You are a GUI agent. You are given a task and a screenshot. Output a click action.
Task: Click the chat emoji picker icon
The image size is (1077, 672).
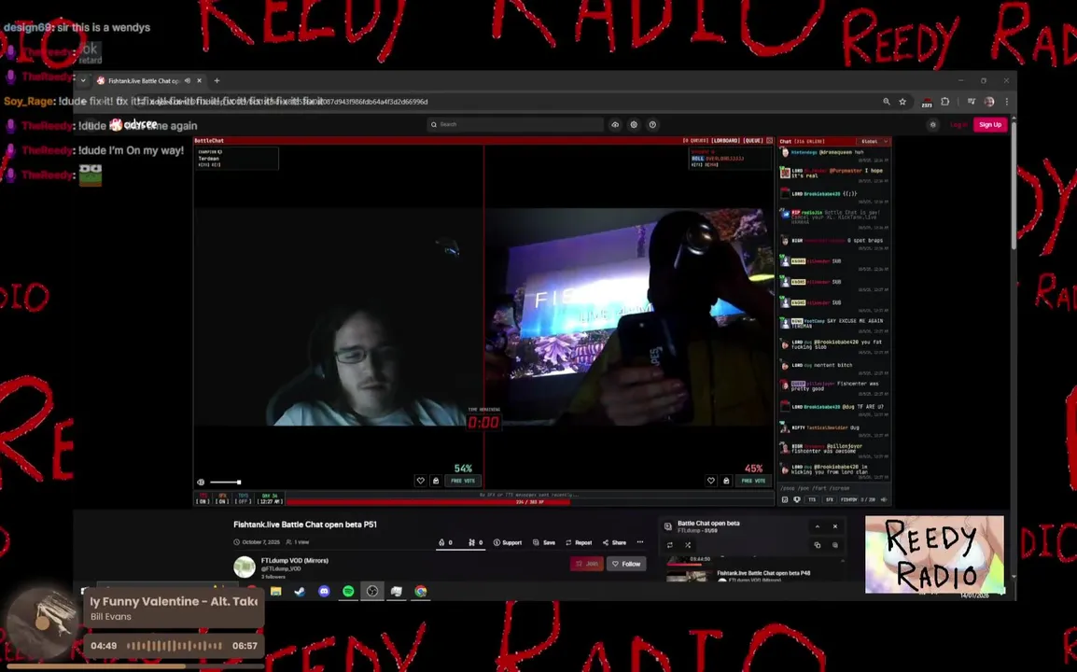[x=785, y=499]
